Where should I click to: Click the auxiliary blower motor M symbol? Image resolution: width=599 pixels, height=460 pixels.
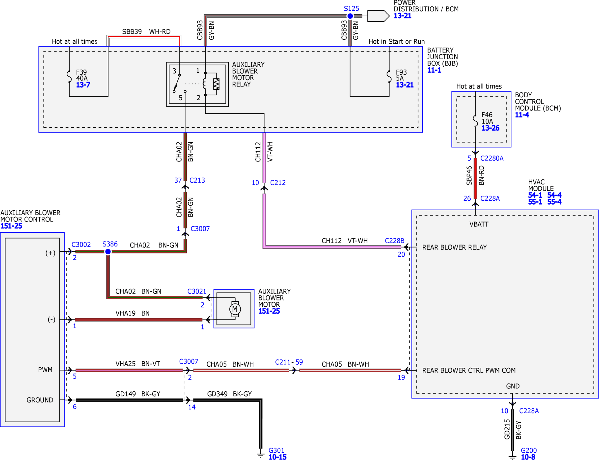(x=235, y=309)
